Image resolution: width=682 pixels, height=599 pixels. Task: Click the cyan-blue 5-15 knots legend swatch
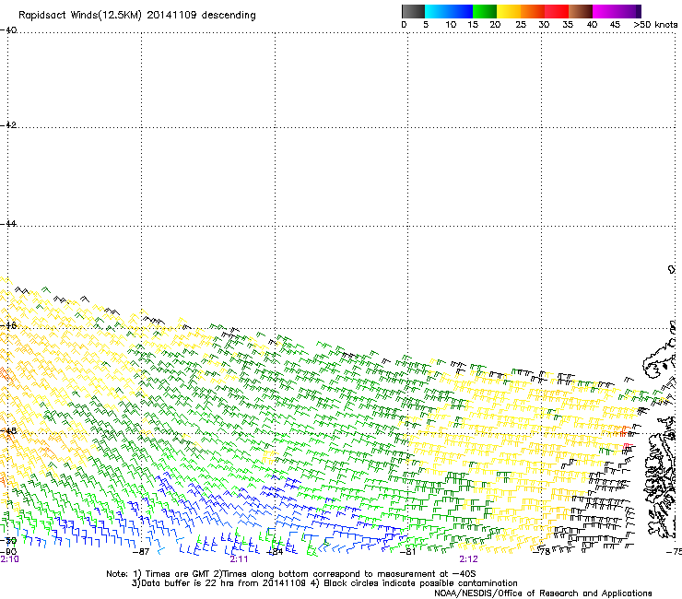click(x=449, y=11)
